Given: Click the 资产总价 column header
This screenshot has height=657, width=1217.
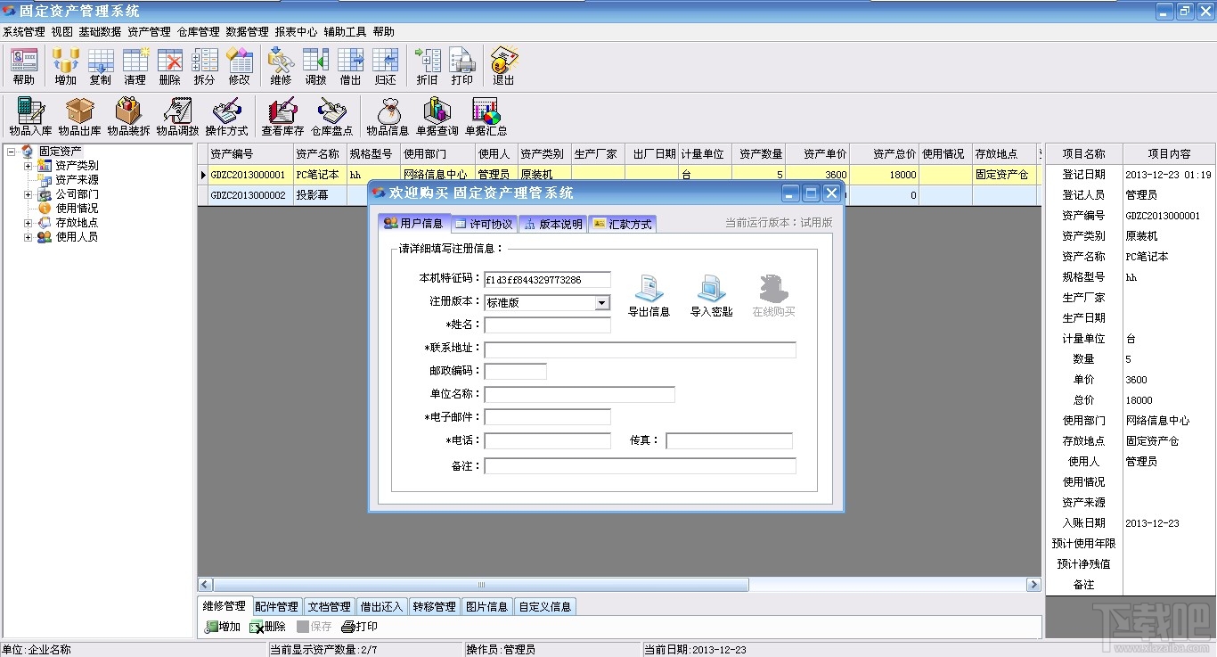Looking at the screenshot, I should coord(884,153).
